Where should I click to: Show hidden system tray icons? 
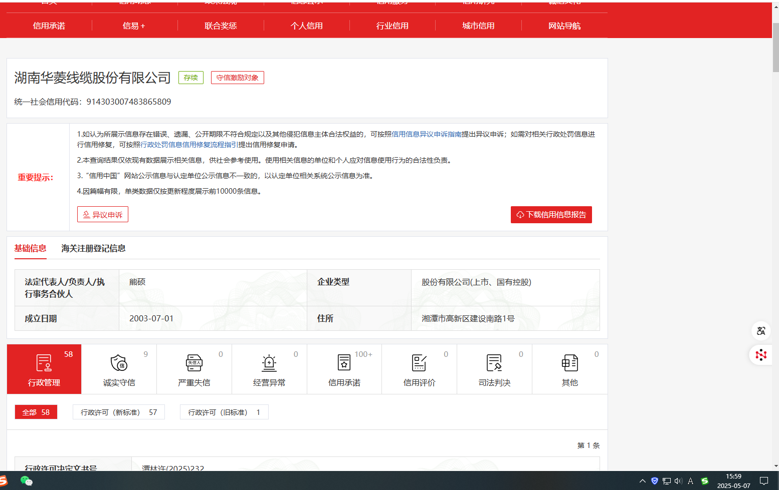[642, 481]
